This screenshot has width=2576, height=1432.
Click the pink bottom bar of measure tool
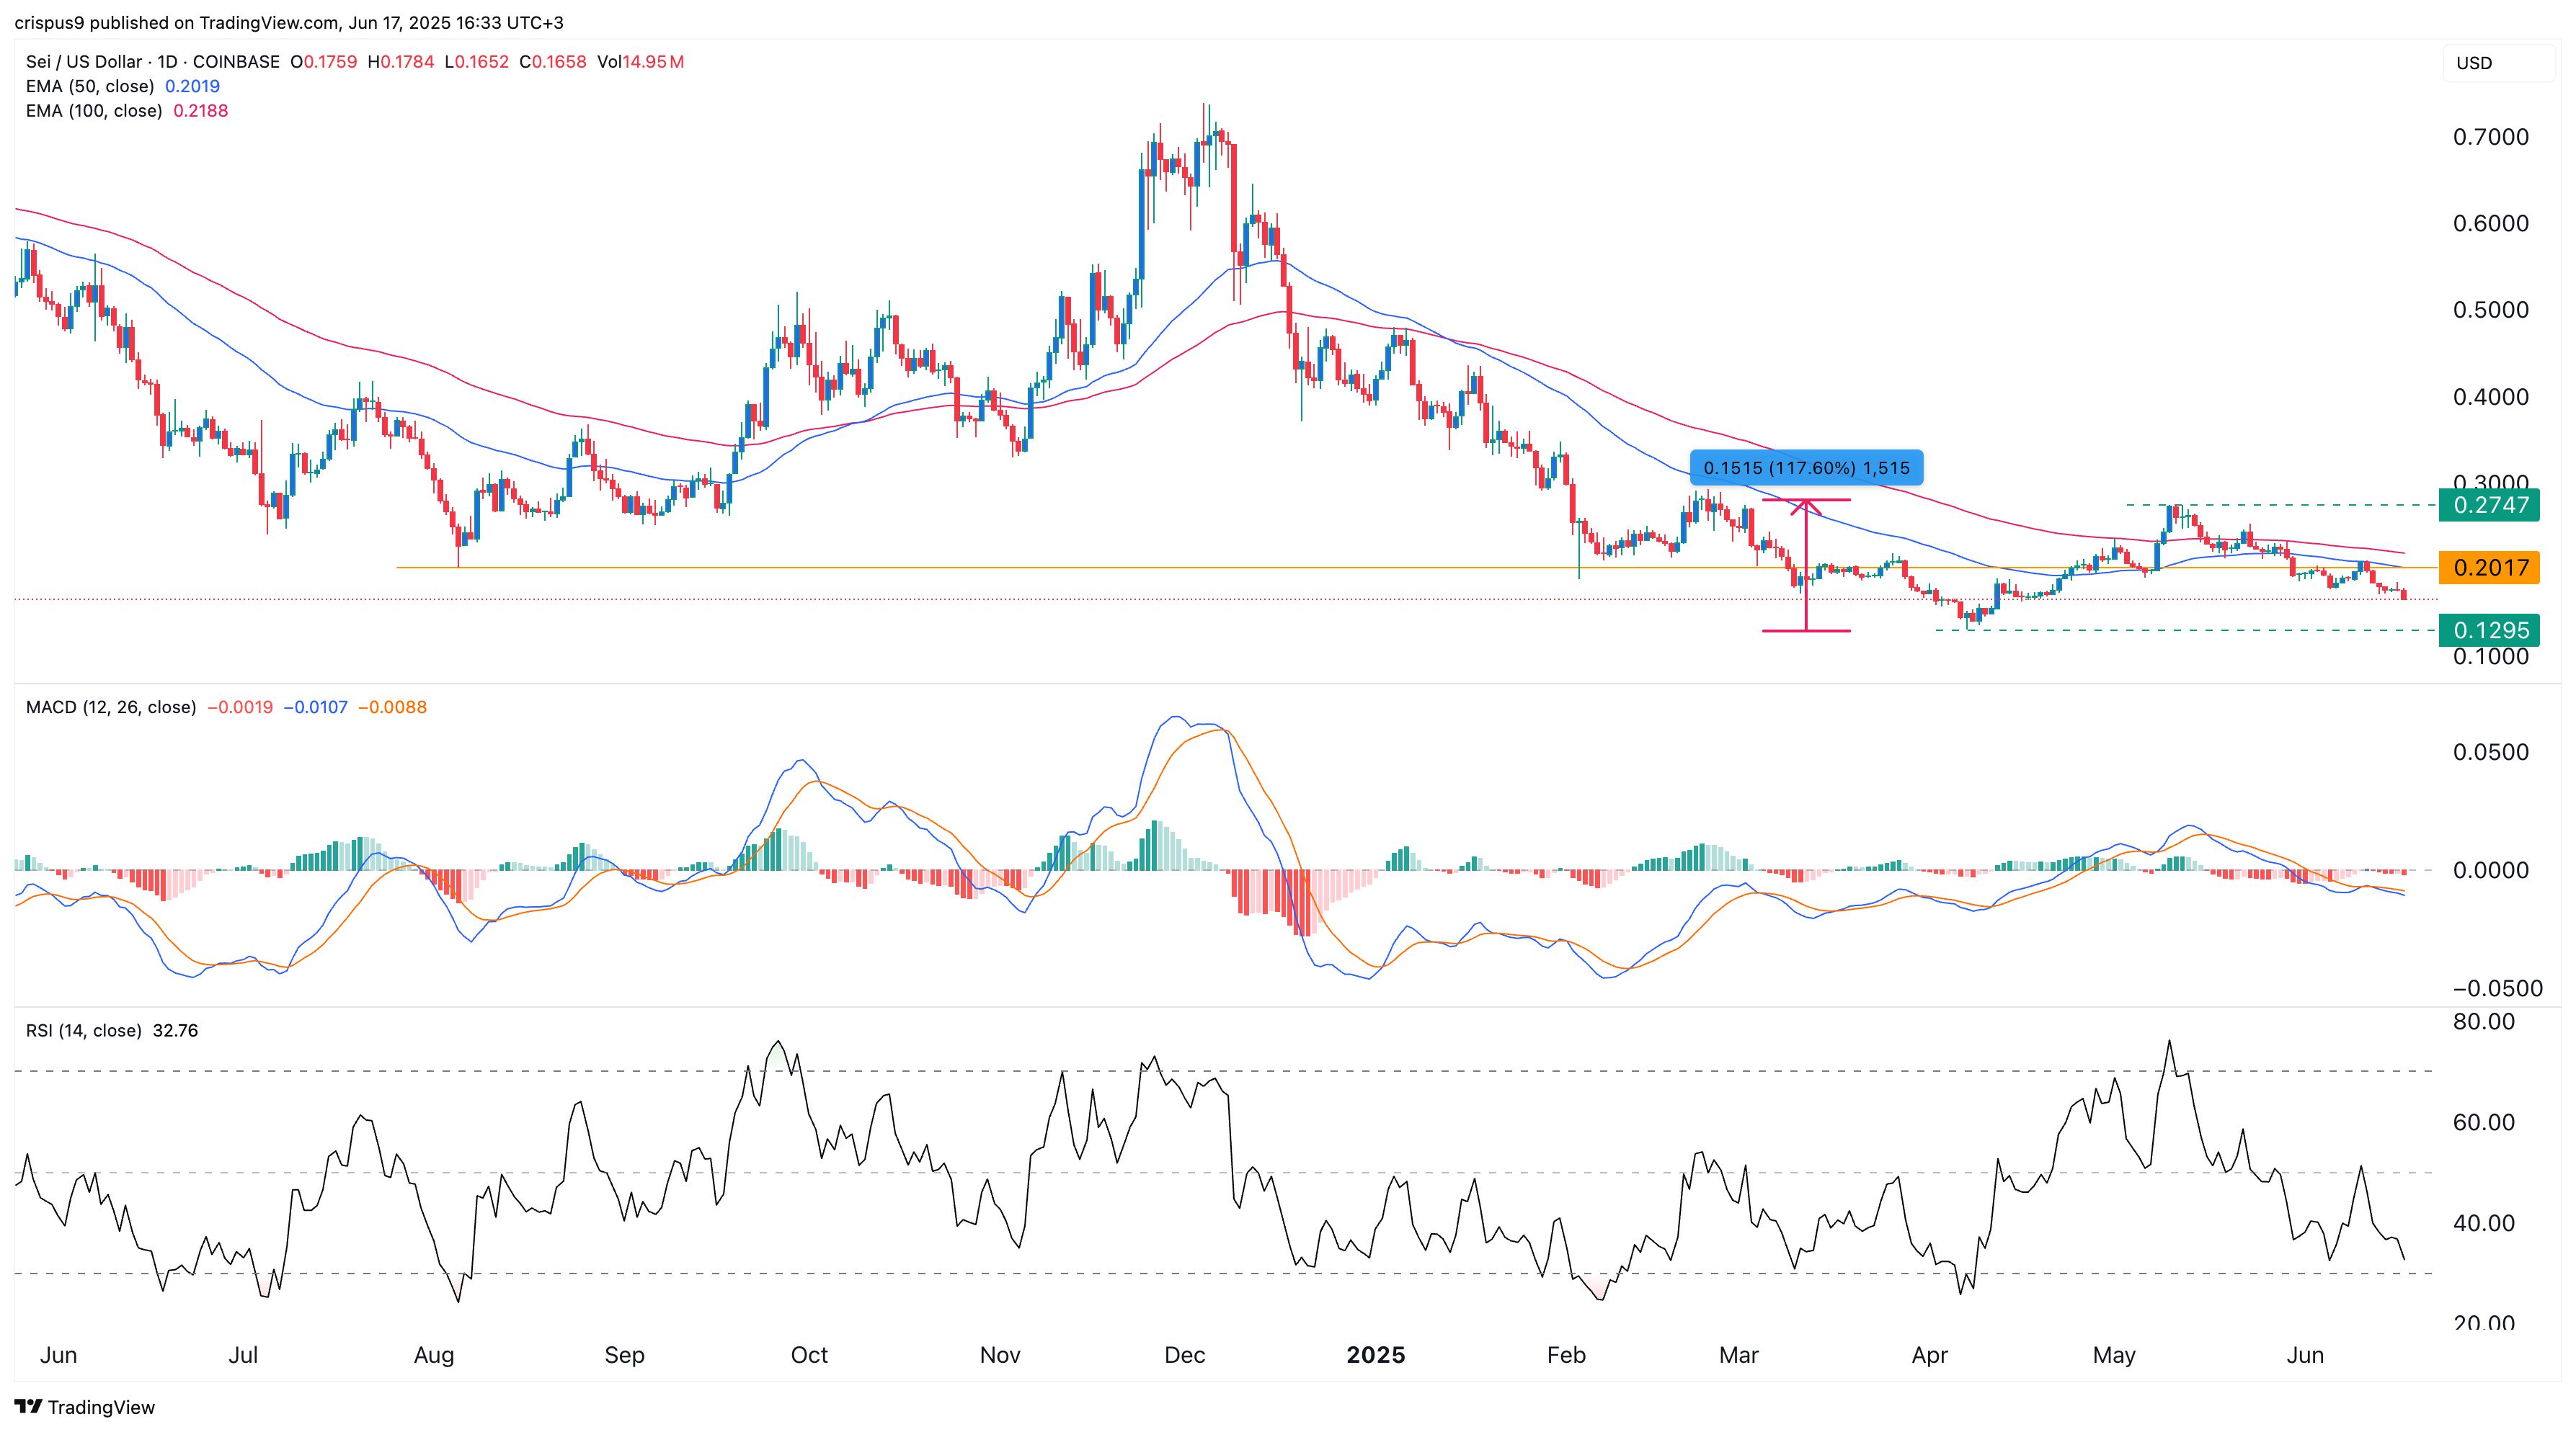click(x=1805, y=630)
